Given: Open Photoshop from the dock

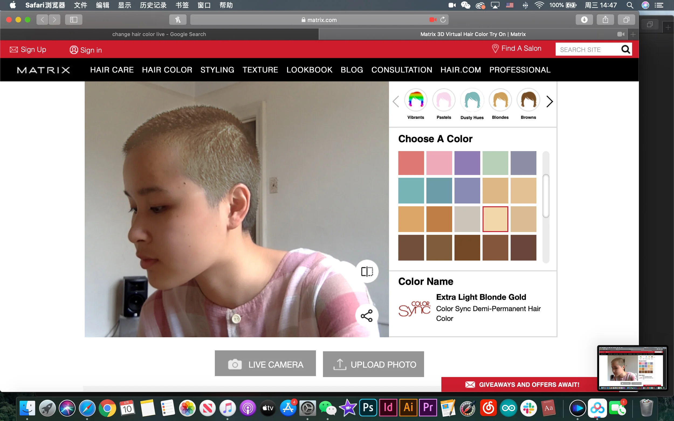Looking at the screenshot, I should coord(368,408).
